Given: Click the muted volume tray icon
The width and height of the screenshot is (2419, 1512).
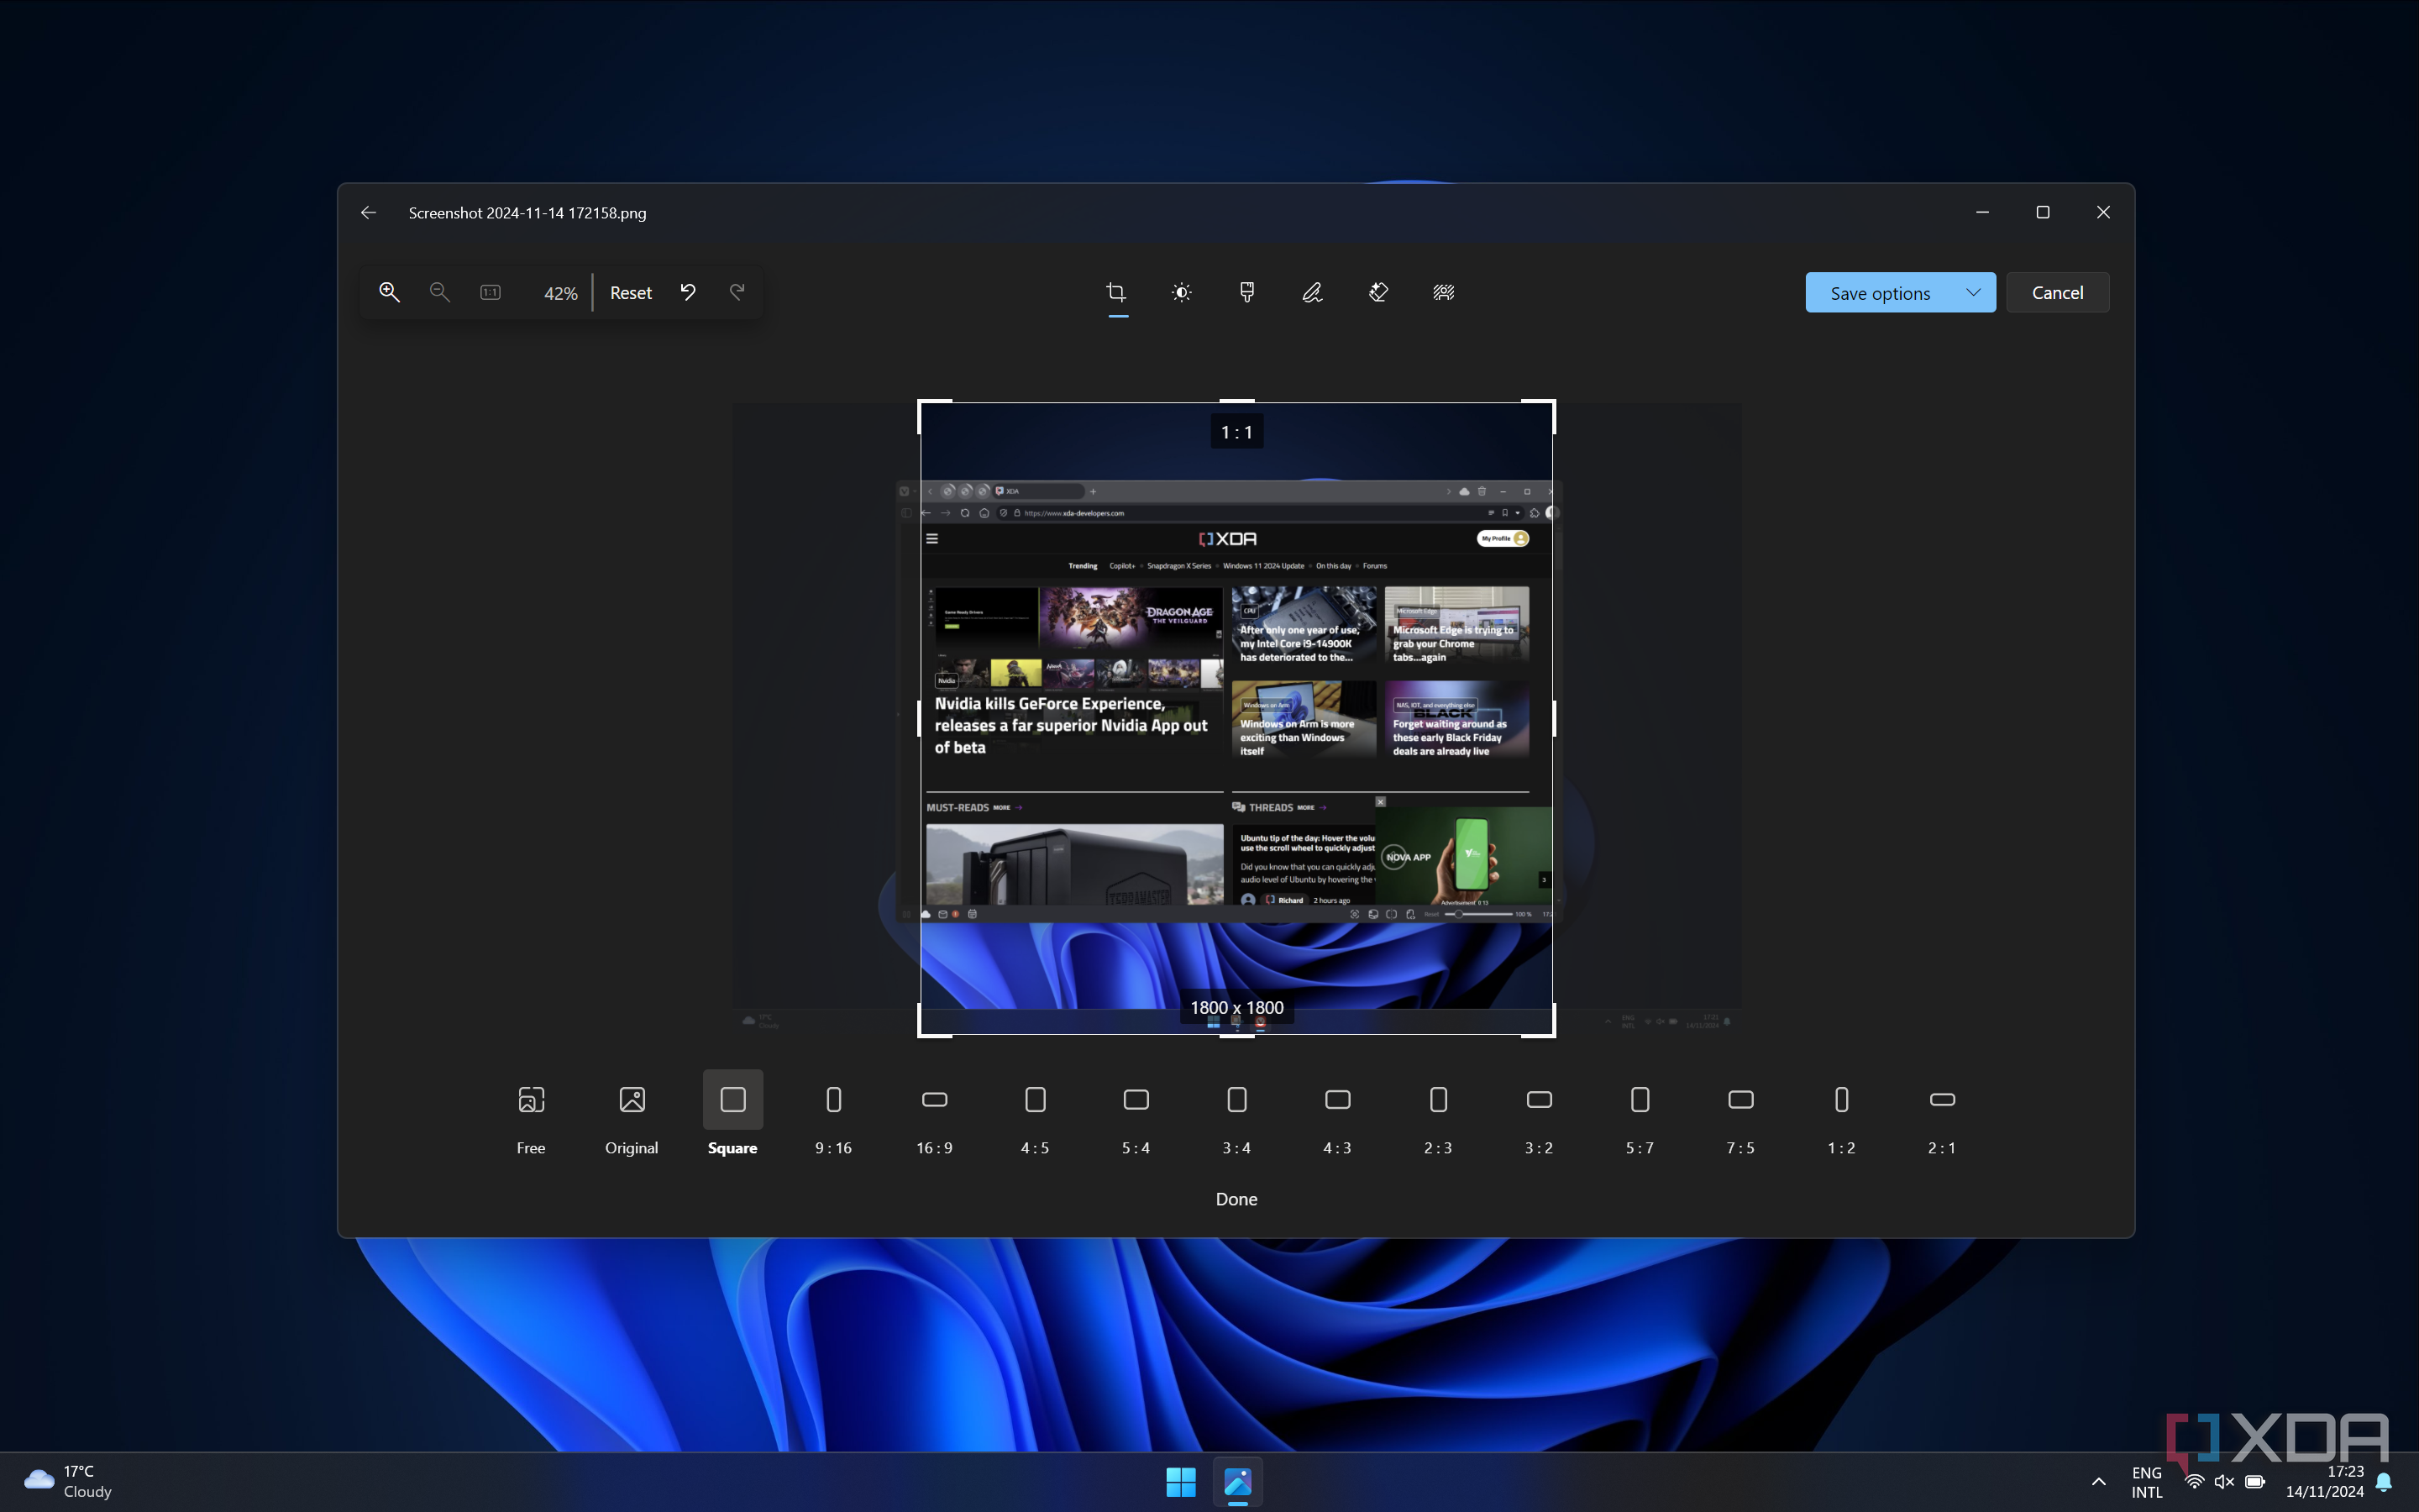Looking at the screenshot, I should click(x=2224, y=1482).
